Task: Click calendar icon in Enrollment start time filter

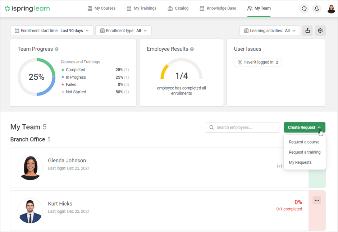Action: 17,31
